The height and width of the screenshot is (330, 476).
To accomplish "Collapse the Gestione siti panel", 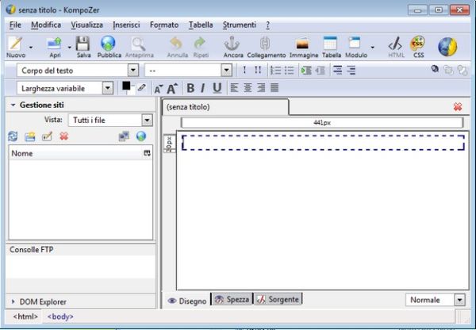I will (13, 105).
